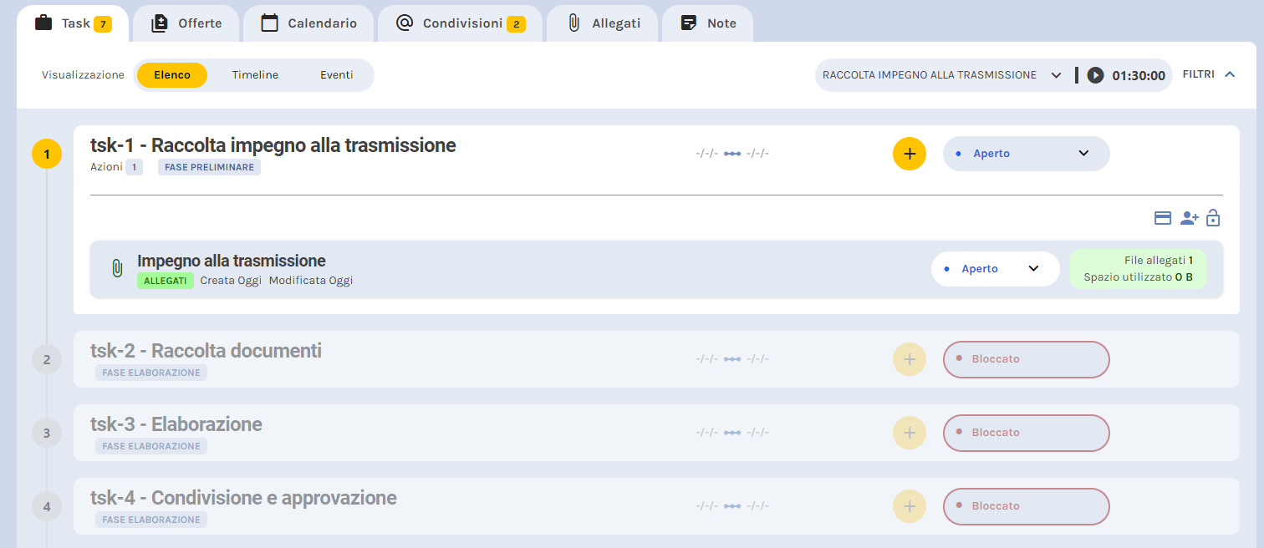Click step number 3 circle marker
Viewport: 1264px width, 548px height.
click(47, 434)
